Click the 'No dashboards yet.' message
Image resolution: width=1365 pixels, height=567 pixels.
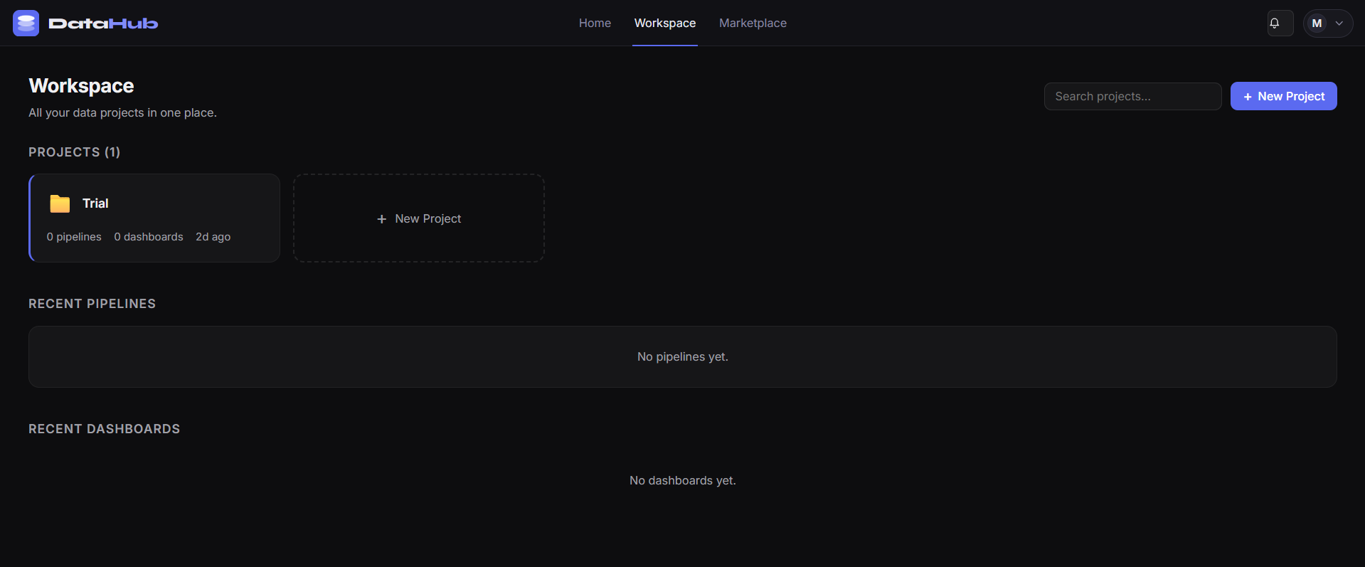(x=683, y=480)
